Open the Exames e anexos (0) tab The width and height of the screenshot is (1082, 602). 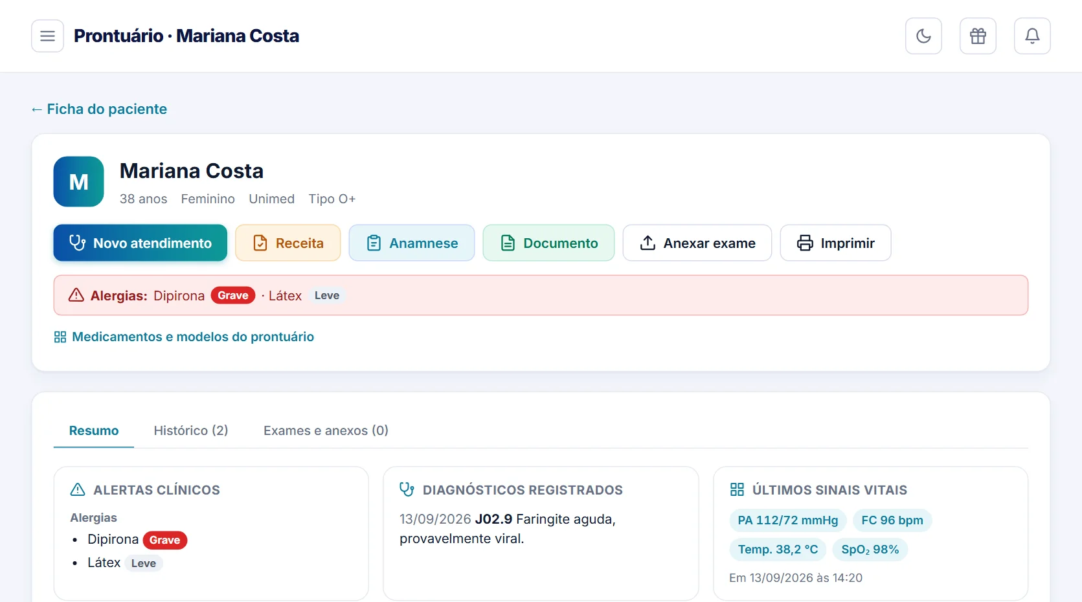tap(326, 430)
